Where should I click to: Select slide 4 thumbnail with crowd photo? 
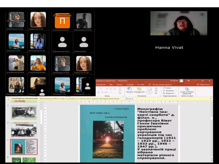(23, 129)
